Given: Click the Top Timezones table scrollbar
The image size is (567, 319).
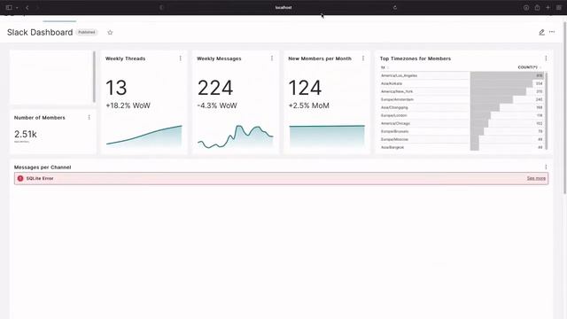Looking at the screenshot, I should point(547,111).
